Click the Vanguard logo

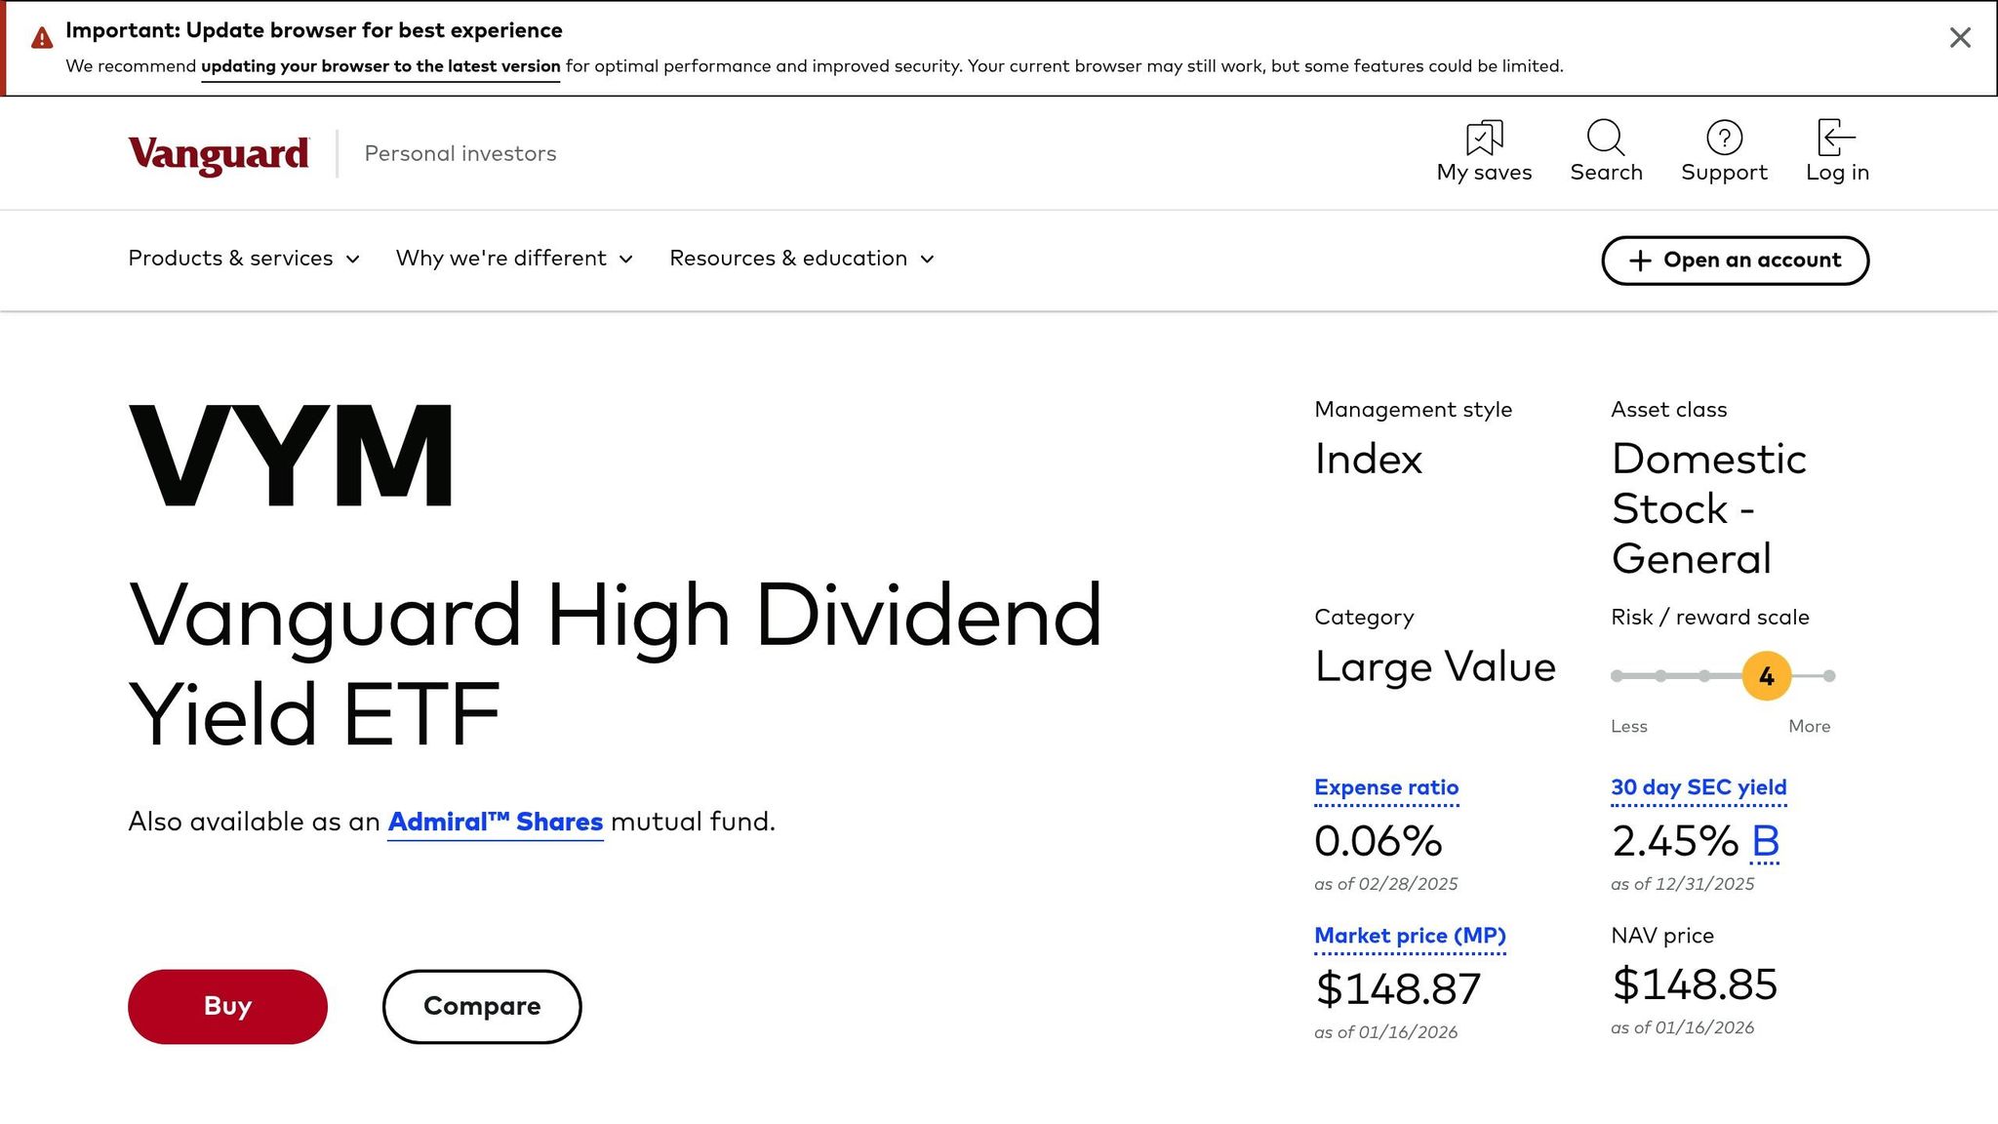click(x=217, y=153)
